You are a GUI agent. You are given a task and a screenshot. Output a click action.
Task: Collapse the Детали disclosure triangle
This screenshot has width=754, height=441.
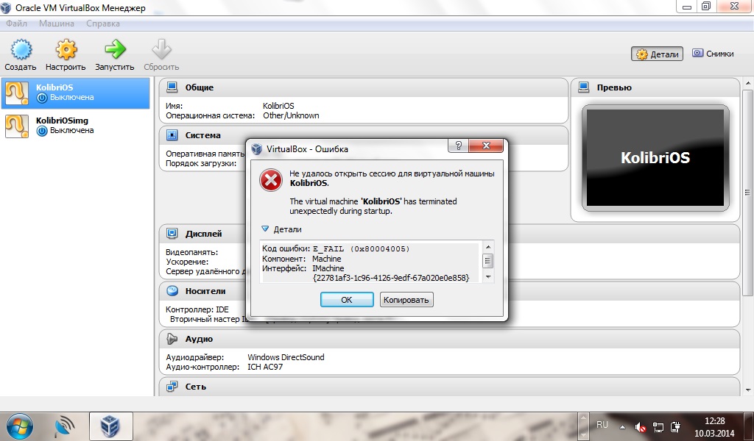266,229
